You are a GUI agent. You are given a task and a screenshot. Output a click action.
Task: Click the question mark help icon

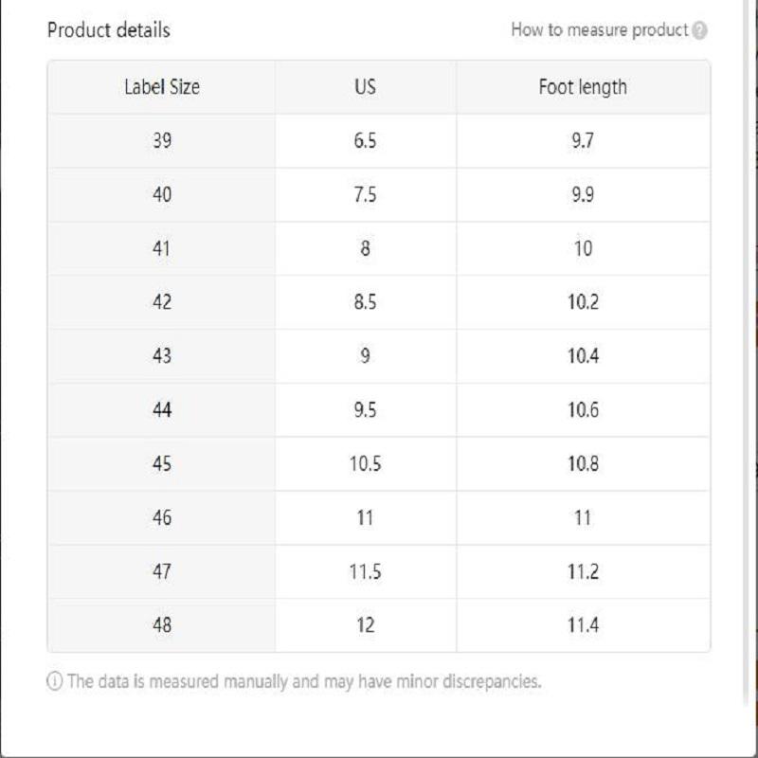pyautogui.click(x=699, y=30)
